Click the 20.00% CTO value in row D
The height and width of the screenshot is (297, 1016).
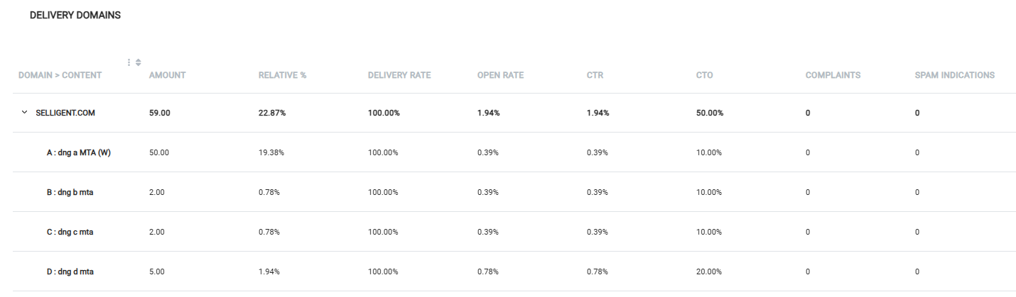click(708, 271)
